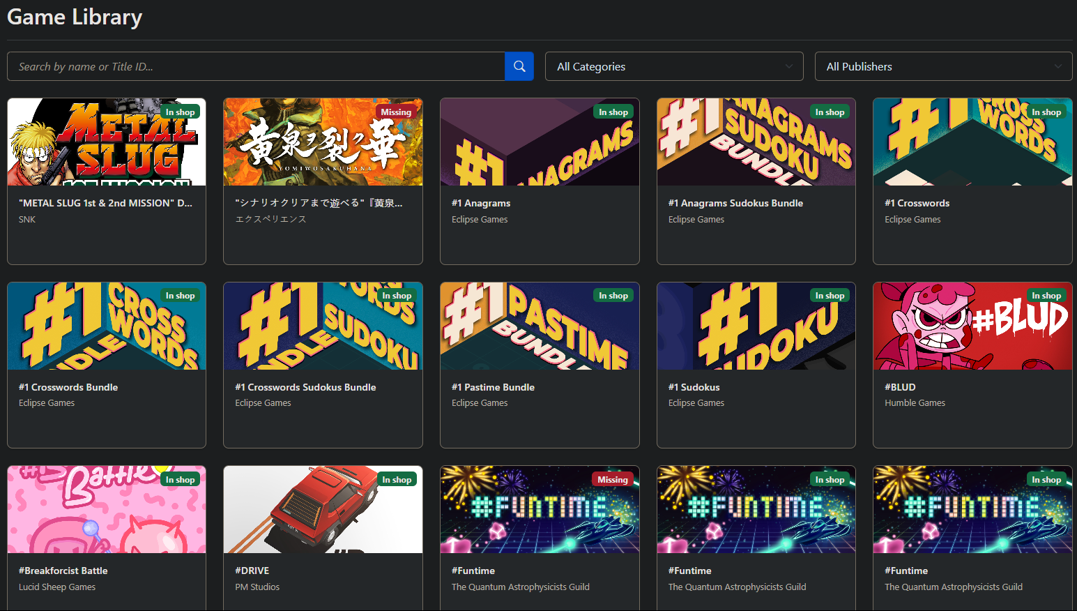Click the エクスペリエンス publisher text
The height and width of the screenshot is (611, 1077).
click(x=270, y=219)
